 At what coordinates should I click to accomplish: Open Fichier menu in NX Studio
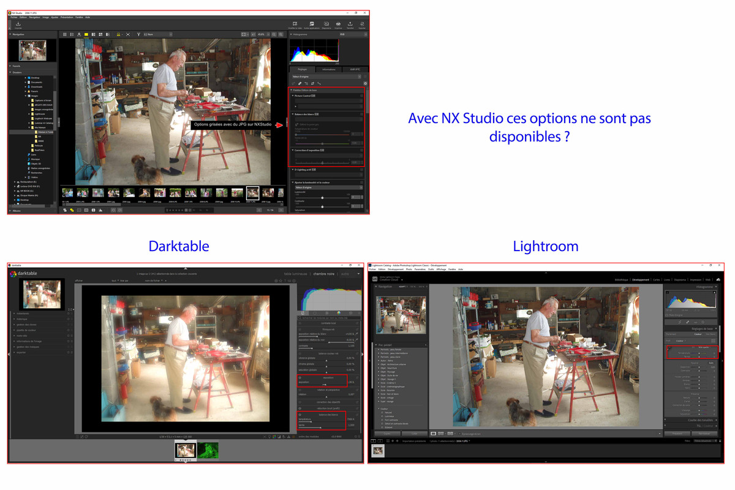click(x=13, y=17)
